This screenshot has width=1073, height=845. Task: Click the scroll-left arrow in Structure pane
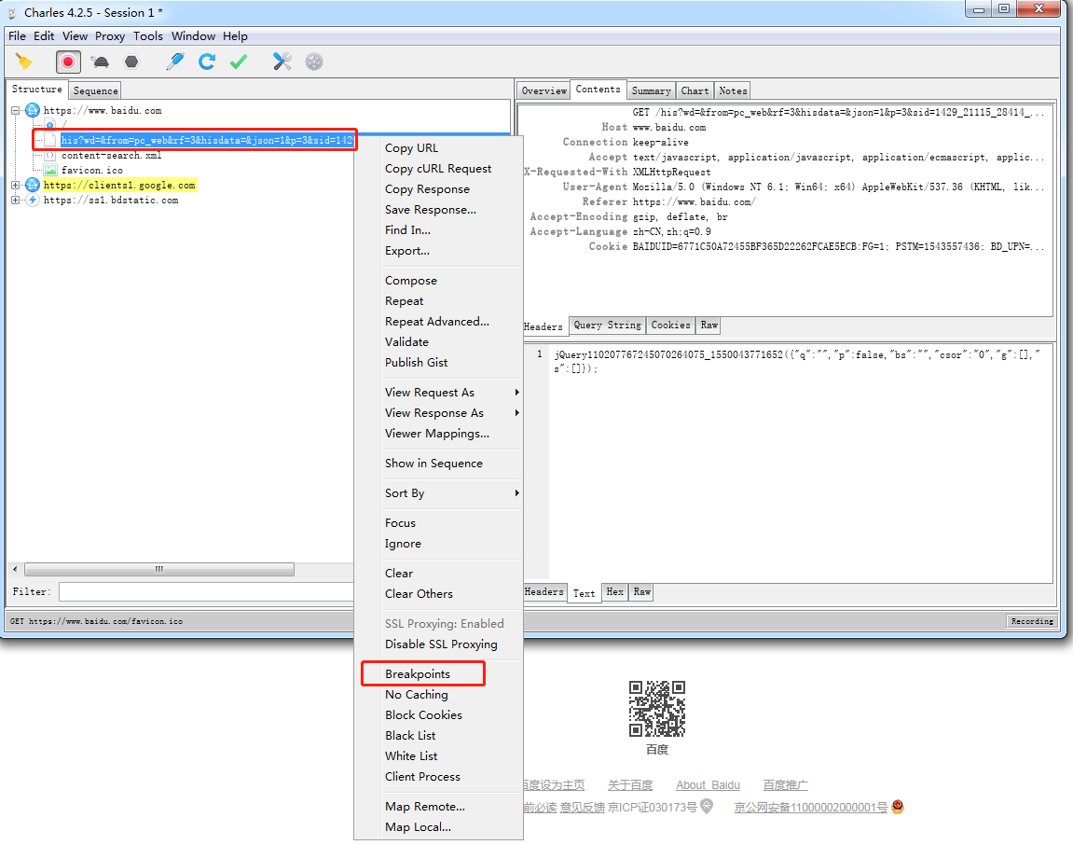(x=15, y=569)
